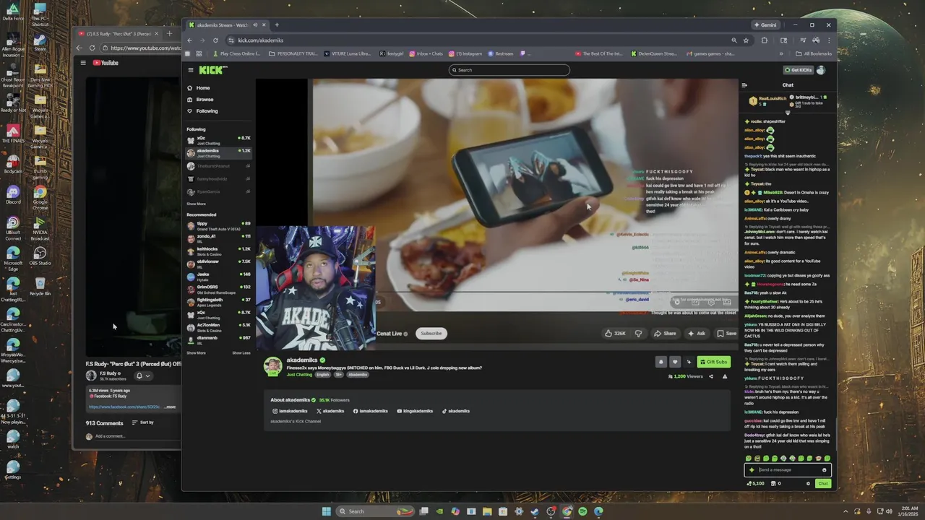Open oblivionsw recommended channel
Viewport: 925px width, 520px height.
coord(218,263)
